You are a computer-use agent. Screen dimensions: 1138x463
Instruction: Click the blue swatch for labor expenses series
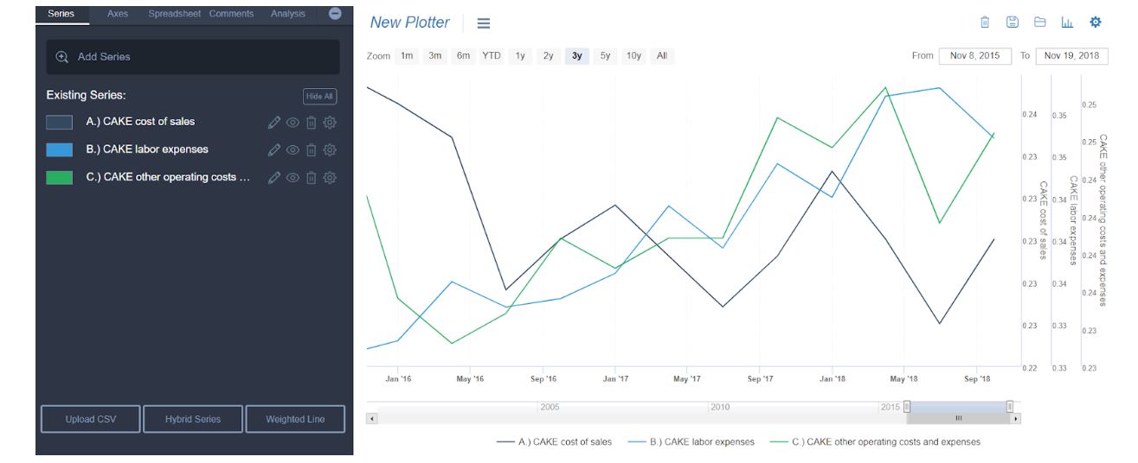(x=59, y=150)
